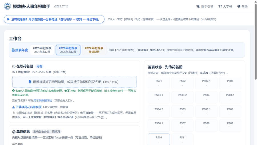Click the download icon beside 下载极简花名册模板
The width and height of the screenshot is (257, 145).
pos(13,107)
